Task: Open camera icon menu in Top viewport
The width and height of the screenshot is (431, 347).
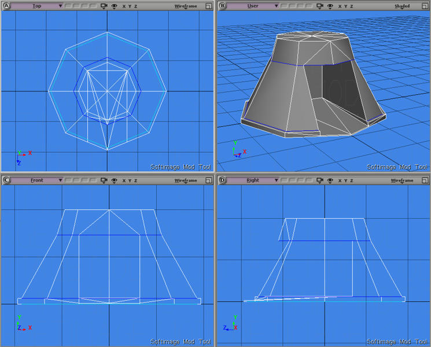Action: click(104, 6)
